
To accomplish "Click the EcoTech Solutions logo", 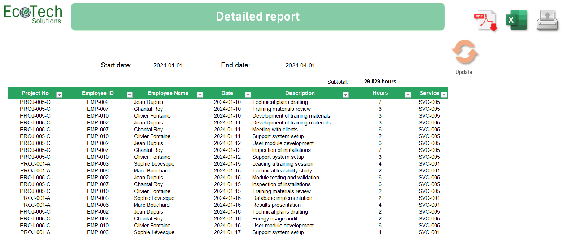I will 33,15.
